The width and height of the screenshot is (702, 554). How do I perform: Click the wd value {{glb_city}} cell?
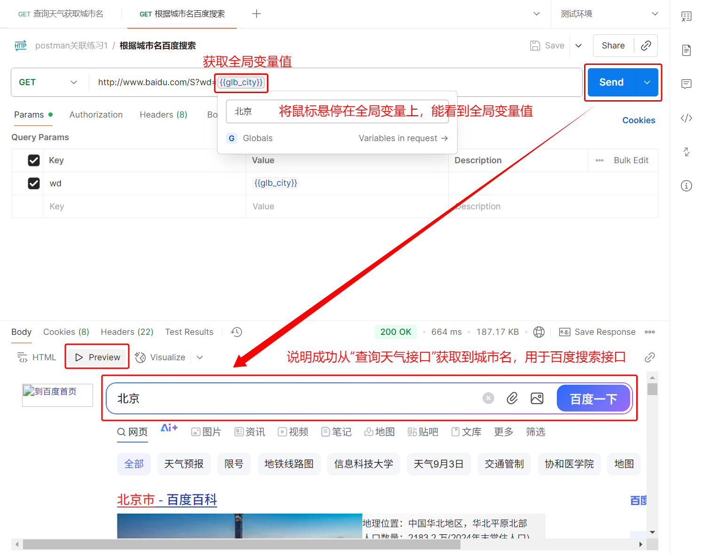[347, 183]
